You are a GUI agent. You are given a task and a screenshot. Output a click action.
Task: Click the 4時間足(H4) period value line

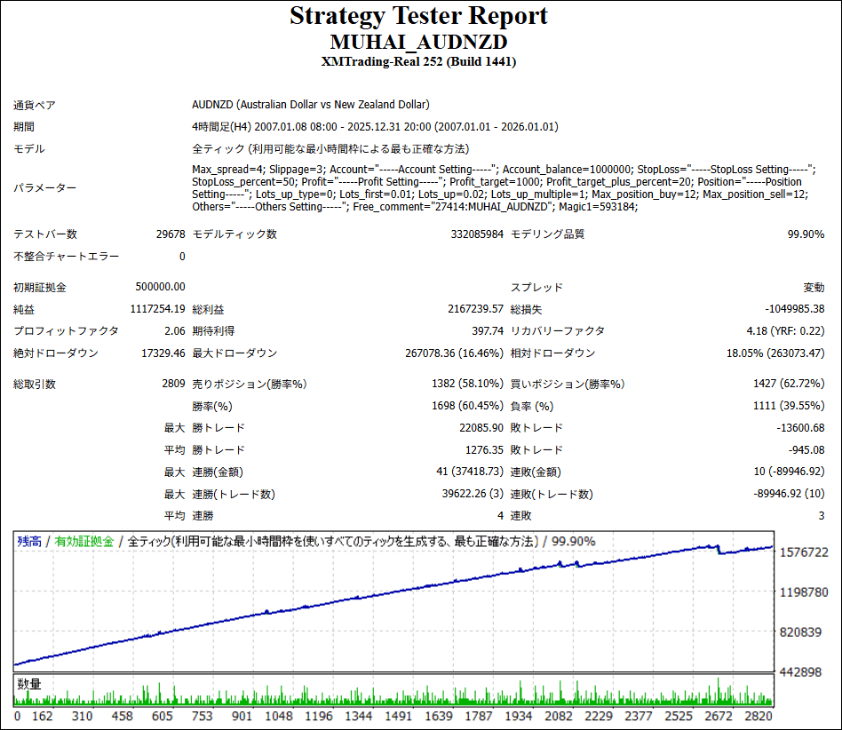(x=375, y=127)
